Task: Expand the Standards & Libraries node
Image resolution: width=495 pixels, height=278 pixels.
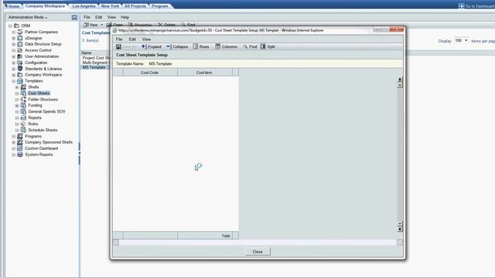Action: [14, 69]
